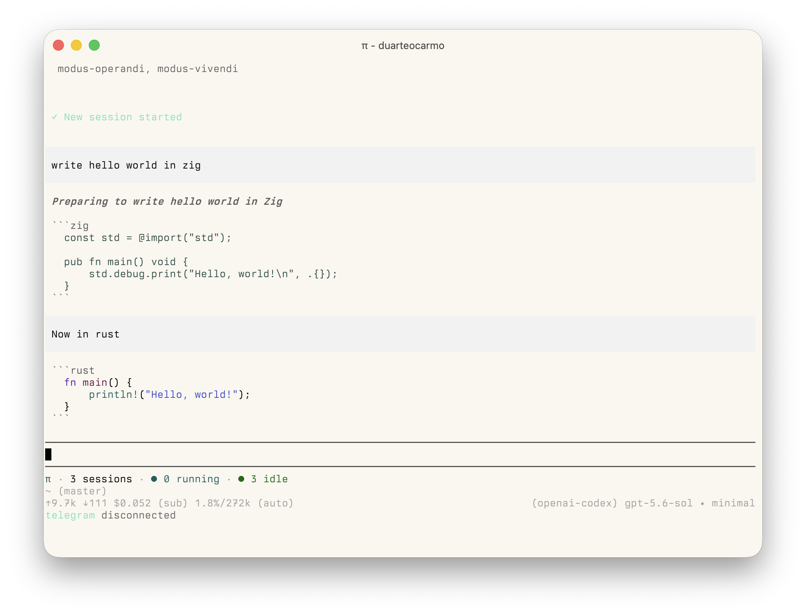Click the line 'pub fn main() void {'
This screenshot has height=615, width=806.
tap(126, 262)
